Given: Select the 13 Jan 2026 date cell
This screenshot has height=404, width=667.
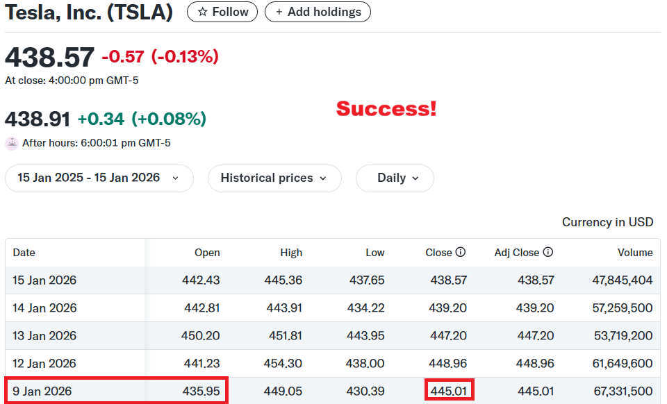Looking at the screenshot, I should click(x=44, y=336).
